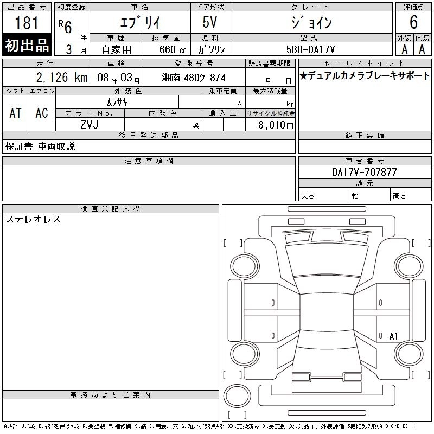Click the A1 damage mark on diagram
434x434 pixels.
click(393, 336)
